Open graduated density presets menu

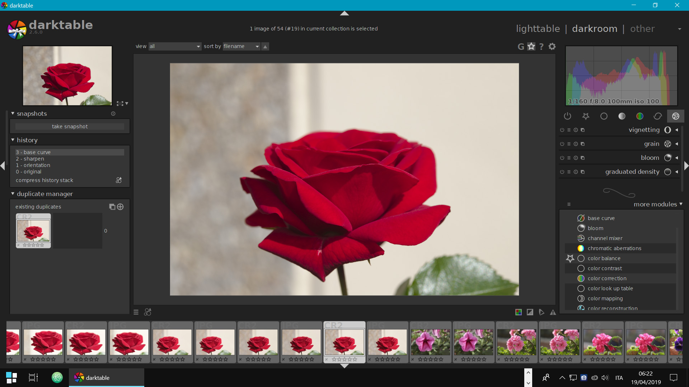(569, 172)
